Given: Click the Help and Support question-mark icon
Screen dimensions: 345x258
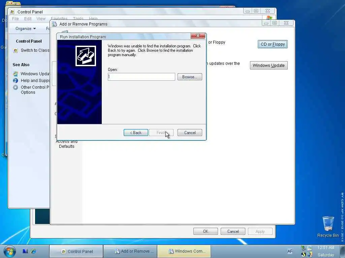Looking at the screenshot, I should click(15, 81).
